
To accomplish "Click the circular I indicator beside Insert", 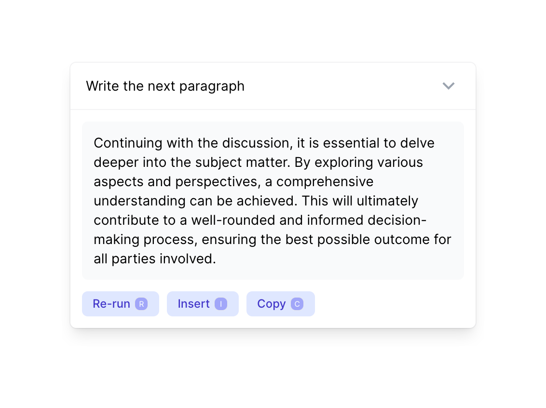I will click(x=221, y=304).
